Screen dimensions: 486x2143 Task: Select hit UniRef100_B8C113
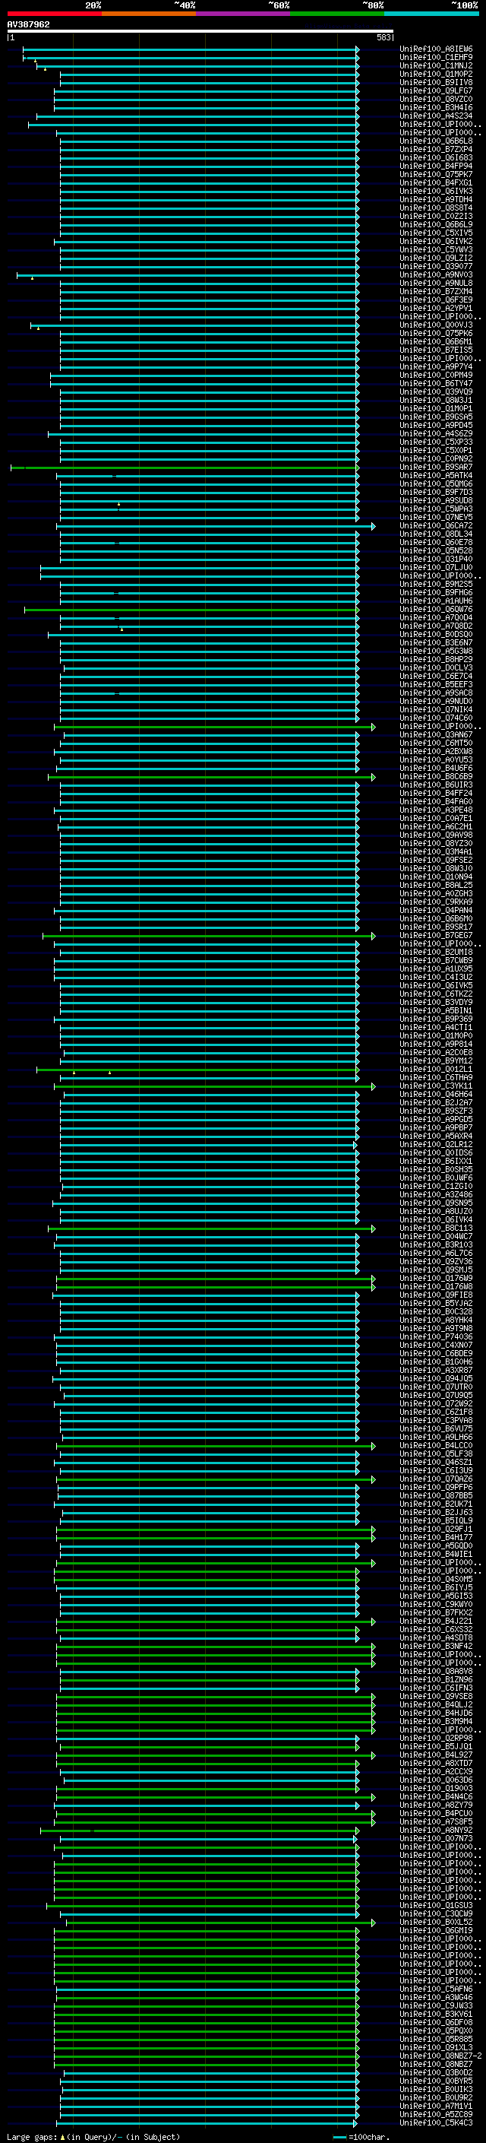(436, 1228)
